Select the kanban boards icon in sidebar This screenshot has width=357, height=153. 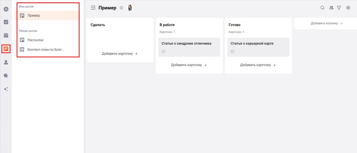pyautogui.click(x=6, y=49)
